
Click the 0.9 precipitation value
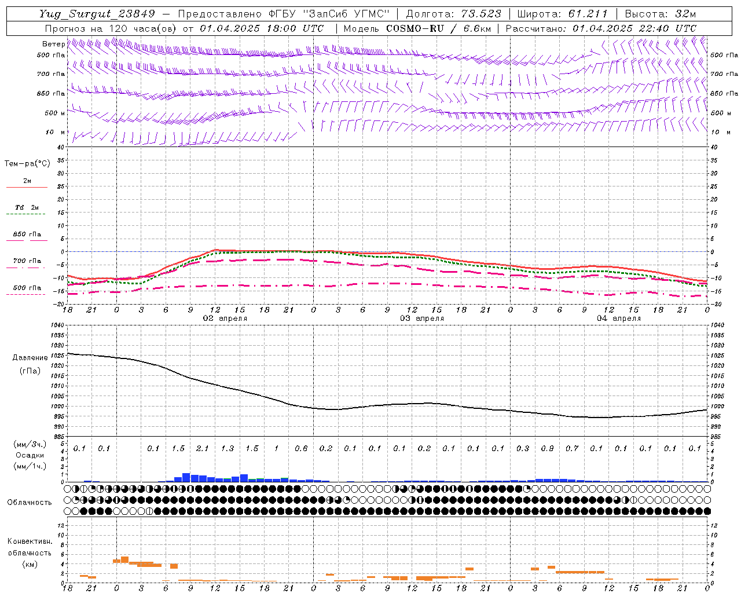(x=547, y=449)
